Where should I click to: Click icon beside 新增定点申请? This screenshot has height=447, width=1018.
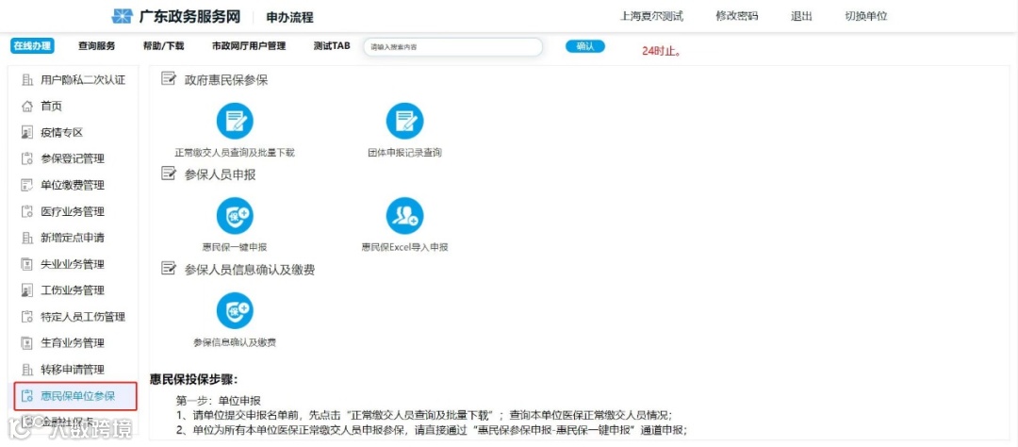[27, 238]
